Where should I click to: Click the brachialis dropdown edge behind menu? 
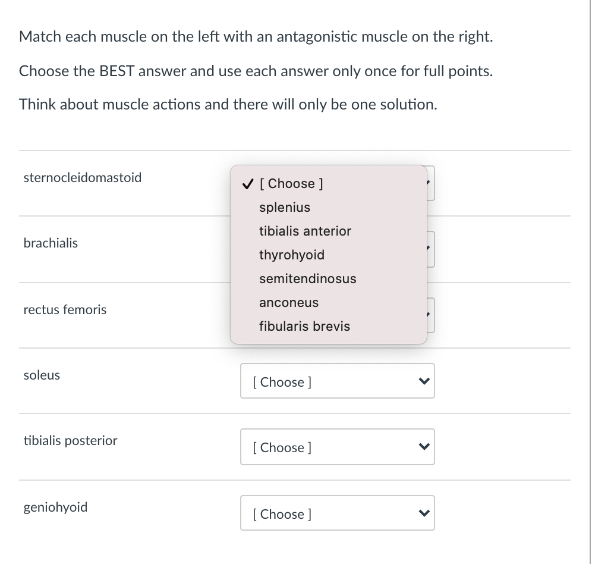pyautogui.click(x=431, y=249)
